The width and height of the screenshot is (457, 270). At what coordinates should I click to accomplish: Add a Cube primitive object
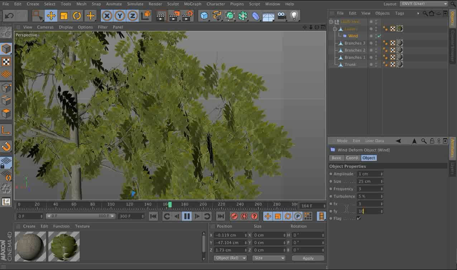(204, 16)
